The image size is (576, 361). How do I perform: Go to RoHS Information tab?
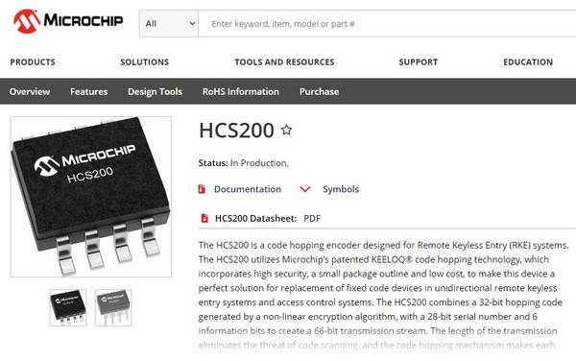241,91
